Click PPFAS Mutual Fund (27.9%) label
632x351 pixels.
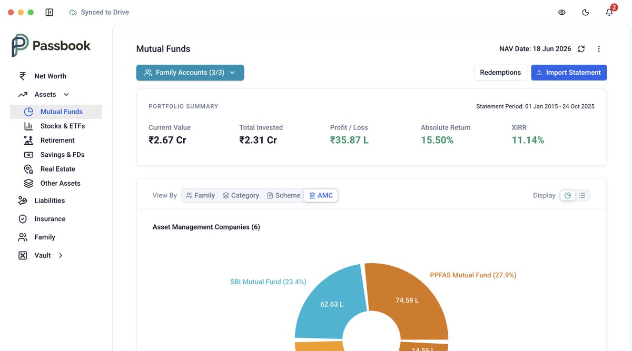[x=473, y=275]
